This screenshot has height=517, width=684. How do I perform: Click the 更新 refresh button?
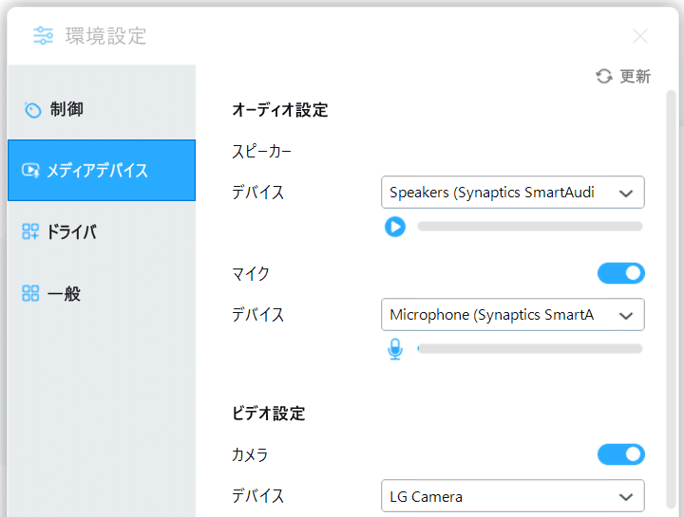pyautogui.click(x=623, y=76)
